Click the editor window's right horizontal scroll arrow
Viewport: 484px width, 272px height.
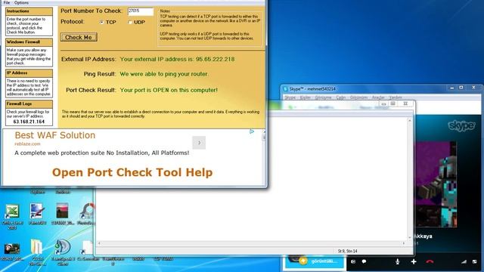click(404, 243)
